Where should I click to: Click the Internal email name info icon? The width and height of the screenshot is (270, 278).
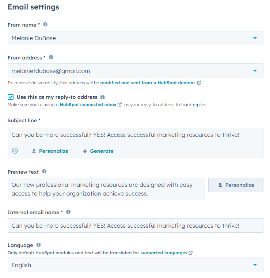click(x=68, y=212)
